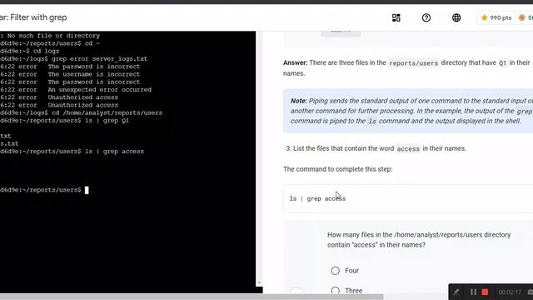This screenshot has height=300, width=533.
Task: Click "The command to complete this step:" text
Action: (x=337, y=169)
